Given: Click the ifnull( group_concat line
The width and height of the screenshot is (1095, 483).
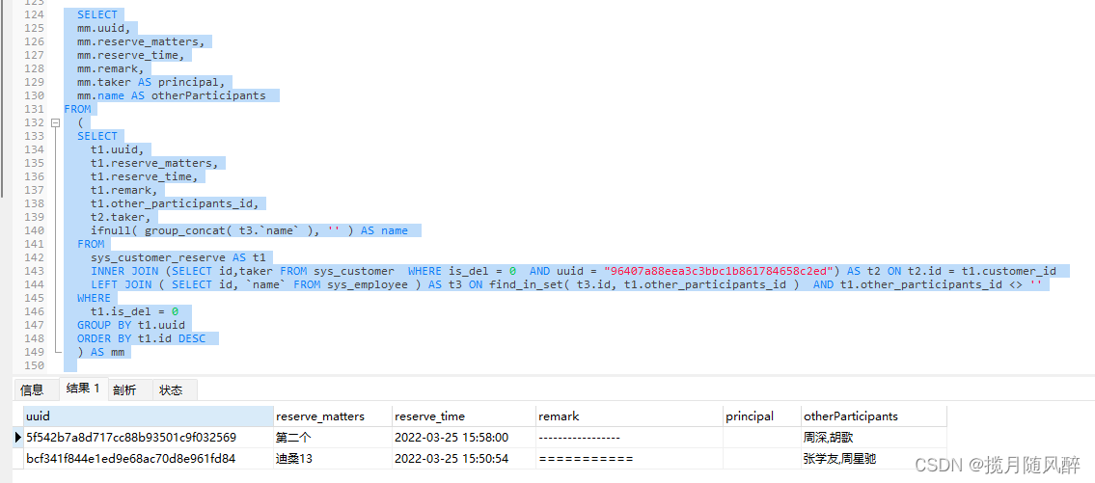Looking at the screenshot, I should tap(249, 230).
